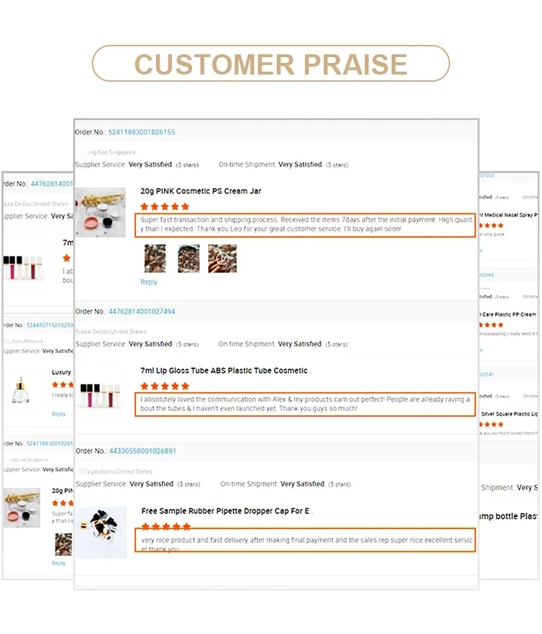The height and width of the screenshot is (634, 542).
Task: Open first review photo thumbnail
Action: (x=155, y=259)
